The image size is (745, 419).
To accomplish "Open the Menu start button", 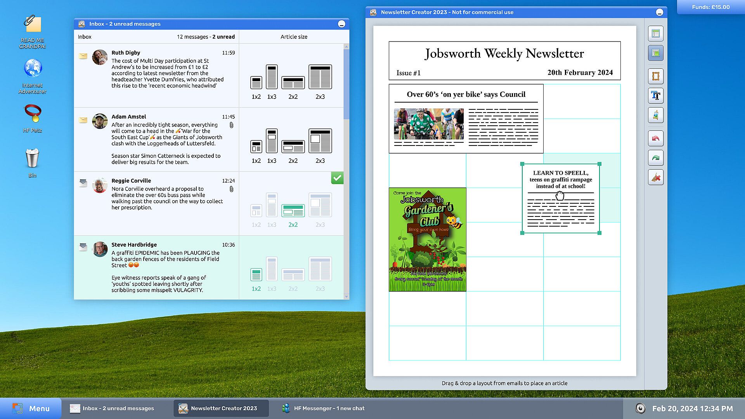I will click(x=31, y=408).
